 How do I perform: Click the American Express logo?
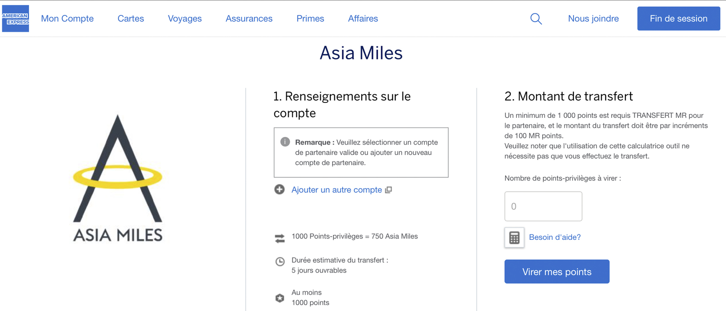[x=15, y=19]
